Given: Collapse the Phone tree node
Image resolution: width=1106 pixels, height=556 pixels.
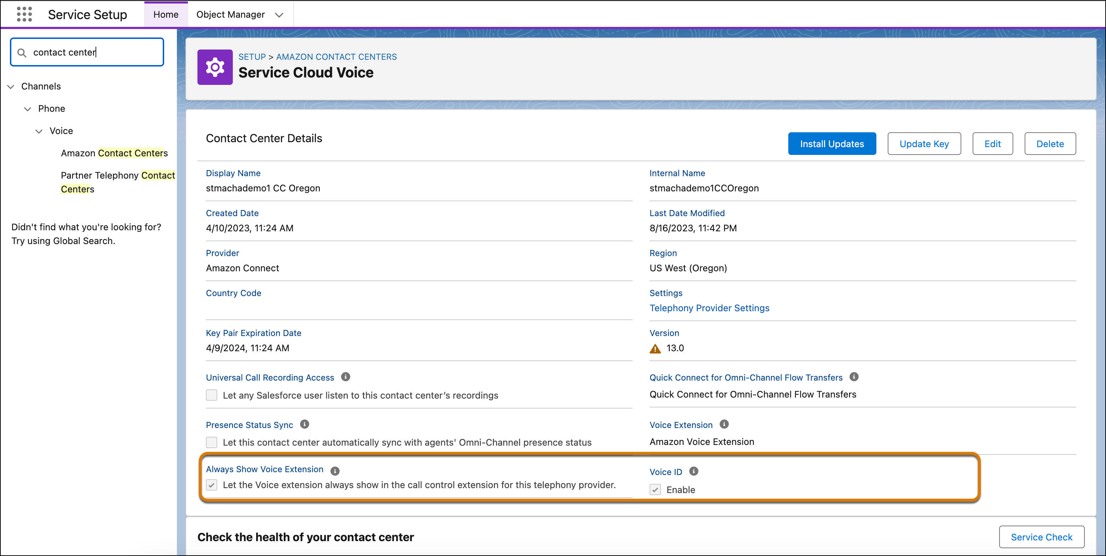Looking at the screenshot, I should point(28,109).
